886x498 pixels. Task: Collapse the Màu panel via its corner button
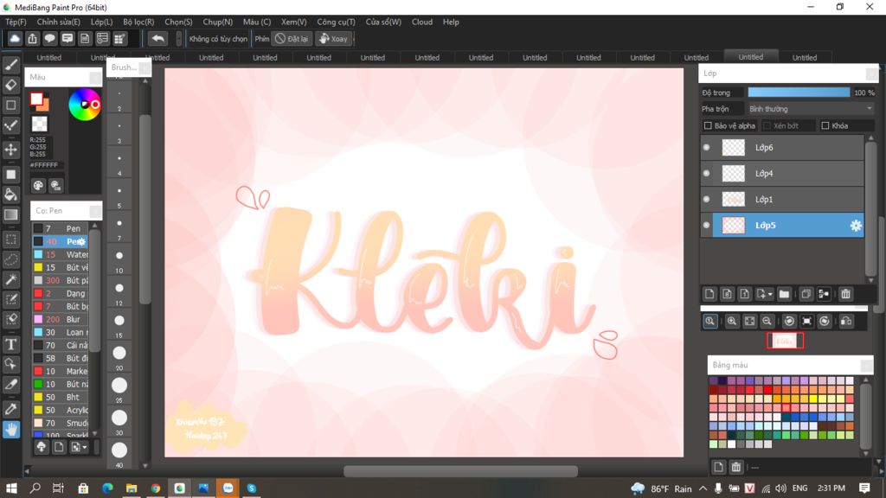coord(95,77)
